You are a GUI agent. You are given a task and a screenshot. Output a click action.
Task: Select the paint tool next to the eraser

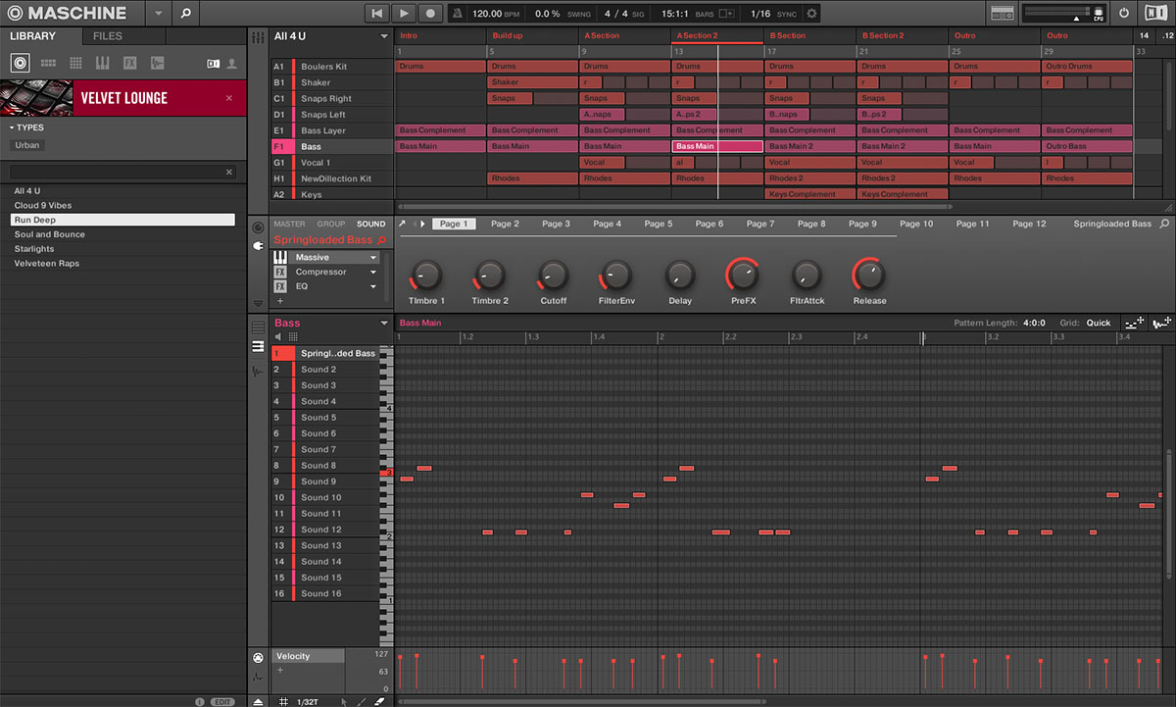(362, 701)
